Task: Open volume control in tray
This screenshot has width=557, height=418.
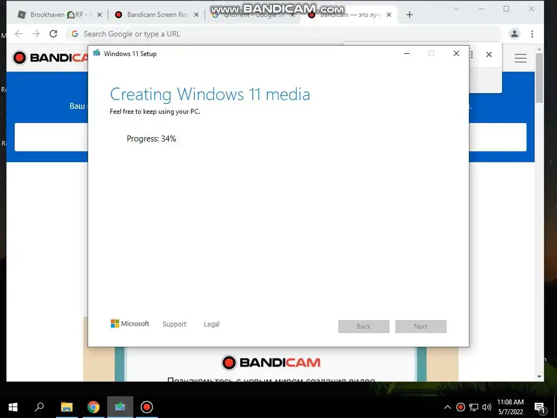Action: pos(487,407)
